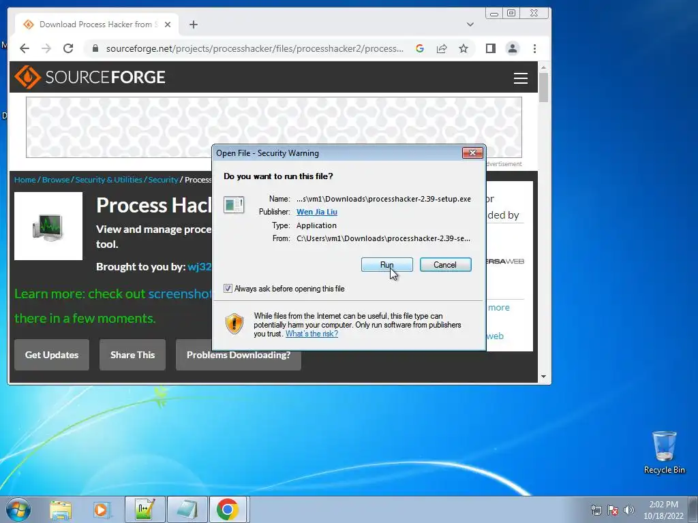Image resolution: width=698 pixels, height=523 pixels.
Task: Open Chrome three-dot menu
Action: pos(534,48)
